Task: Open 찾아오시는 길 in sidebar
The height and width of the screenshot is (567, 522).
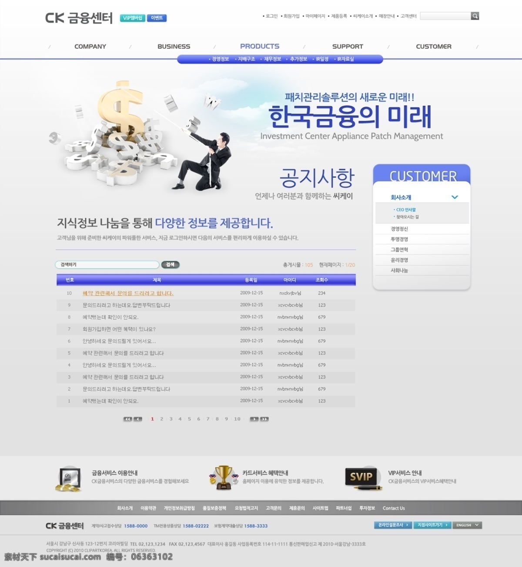Action: (407, 217)
